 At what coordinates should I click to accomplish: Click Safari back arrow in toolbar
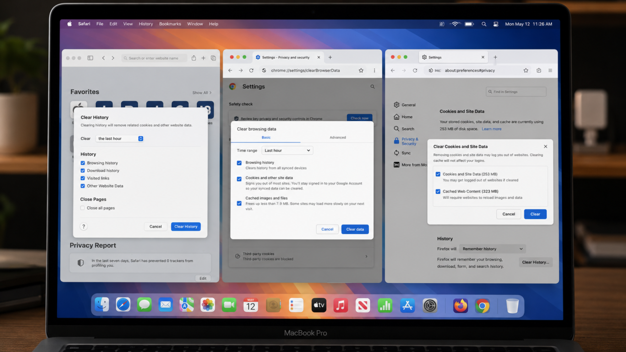[103, 58]
